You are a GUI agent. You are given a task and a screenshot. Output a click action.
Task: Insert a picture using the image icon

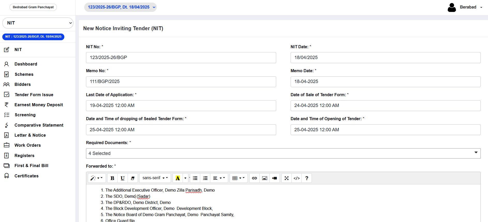tap(265, 178)
